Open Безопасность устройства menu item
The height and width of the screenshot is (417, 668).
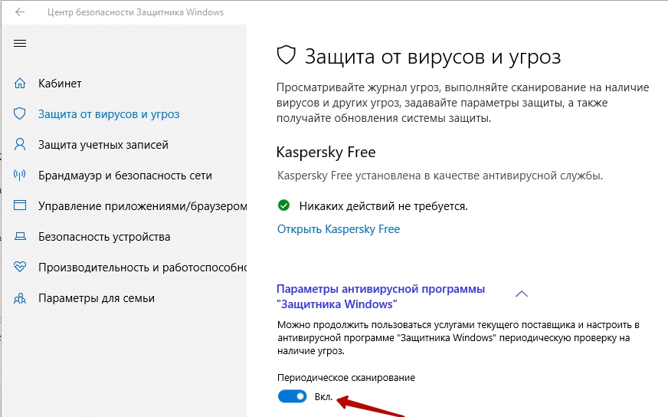point(104,237)
